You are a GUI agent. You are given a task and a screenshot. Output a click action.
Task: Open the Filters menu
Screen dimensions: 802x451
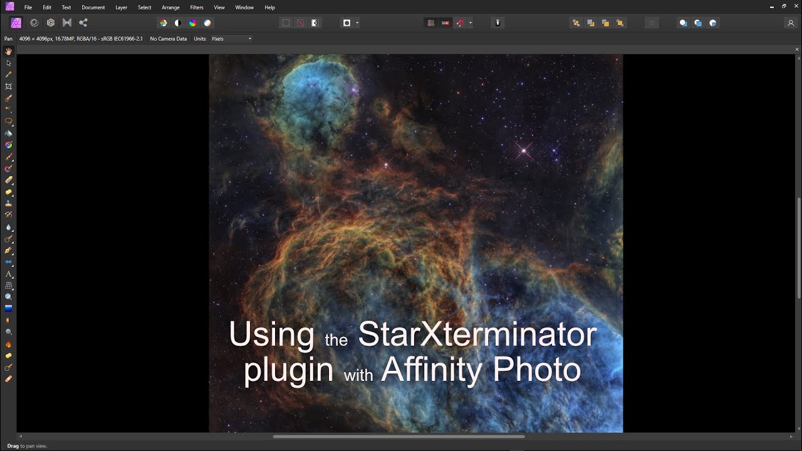tap(197, 8)
